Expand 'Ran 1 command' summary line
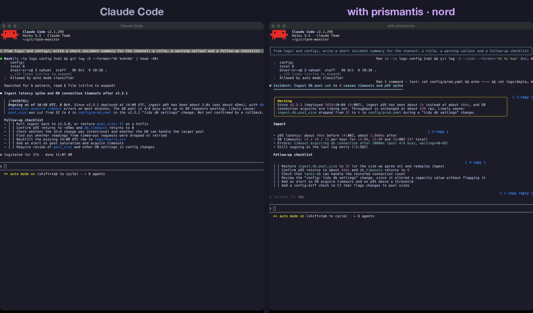The width and height of the screenshot is (533, 313). 453,82
